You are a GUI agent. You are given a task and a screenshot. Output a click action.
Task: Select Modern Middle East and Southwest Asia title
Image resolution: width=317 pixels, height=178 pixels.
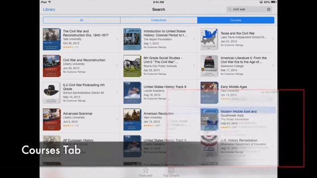tap(239, 113)
